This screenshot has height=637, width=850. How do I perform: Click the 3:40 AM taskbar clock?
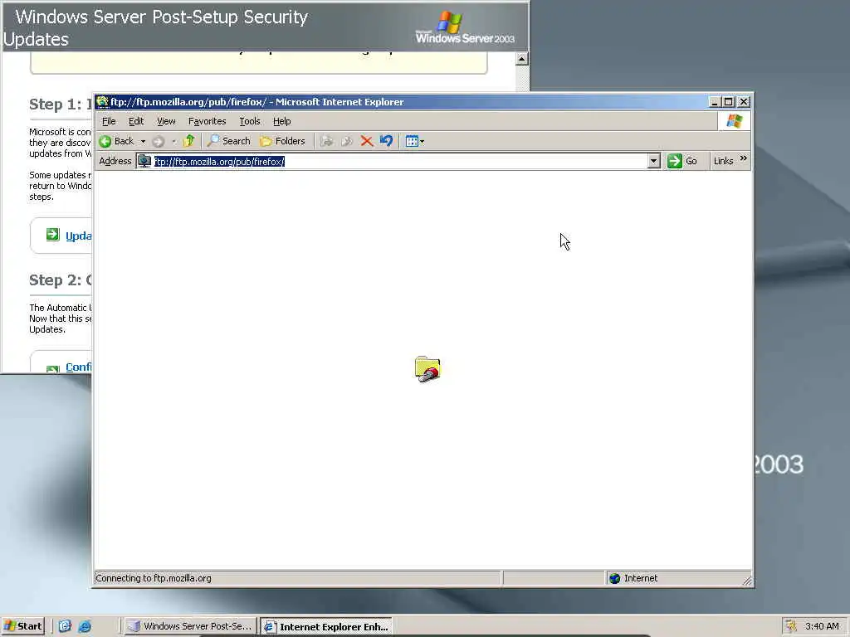click(822, 626)
